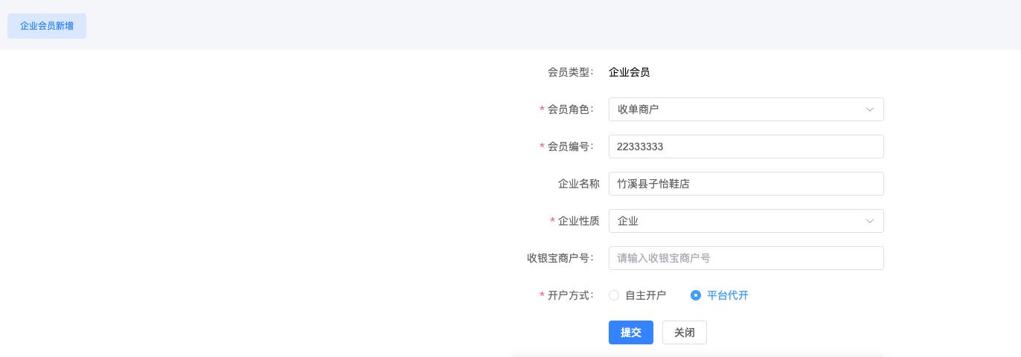
Task: Click the 企业会员 type value text
Action: (x=630, y=72)
